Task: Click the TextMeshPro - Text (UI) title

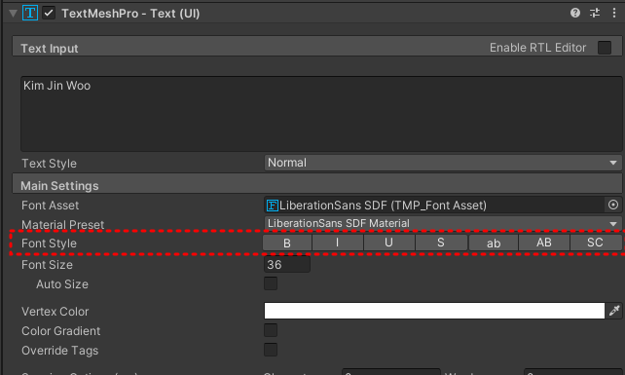Action: [130, 14]
